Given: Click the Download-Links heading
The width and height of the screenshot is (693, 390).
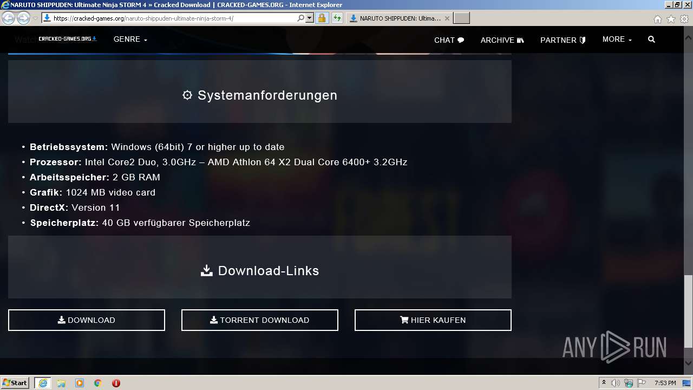Looking at the screenshot, I should pyautogui.click(x=260, y=271).
